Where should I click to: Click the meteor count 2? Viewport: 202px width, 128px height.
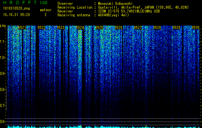(x=46, y=15)
